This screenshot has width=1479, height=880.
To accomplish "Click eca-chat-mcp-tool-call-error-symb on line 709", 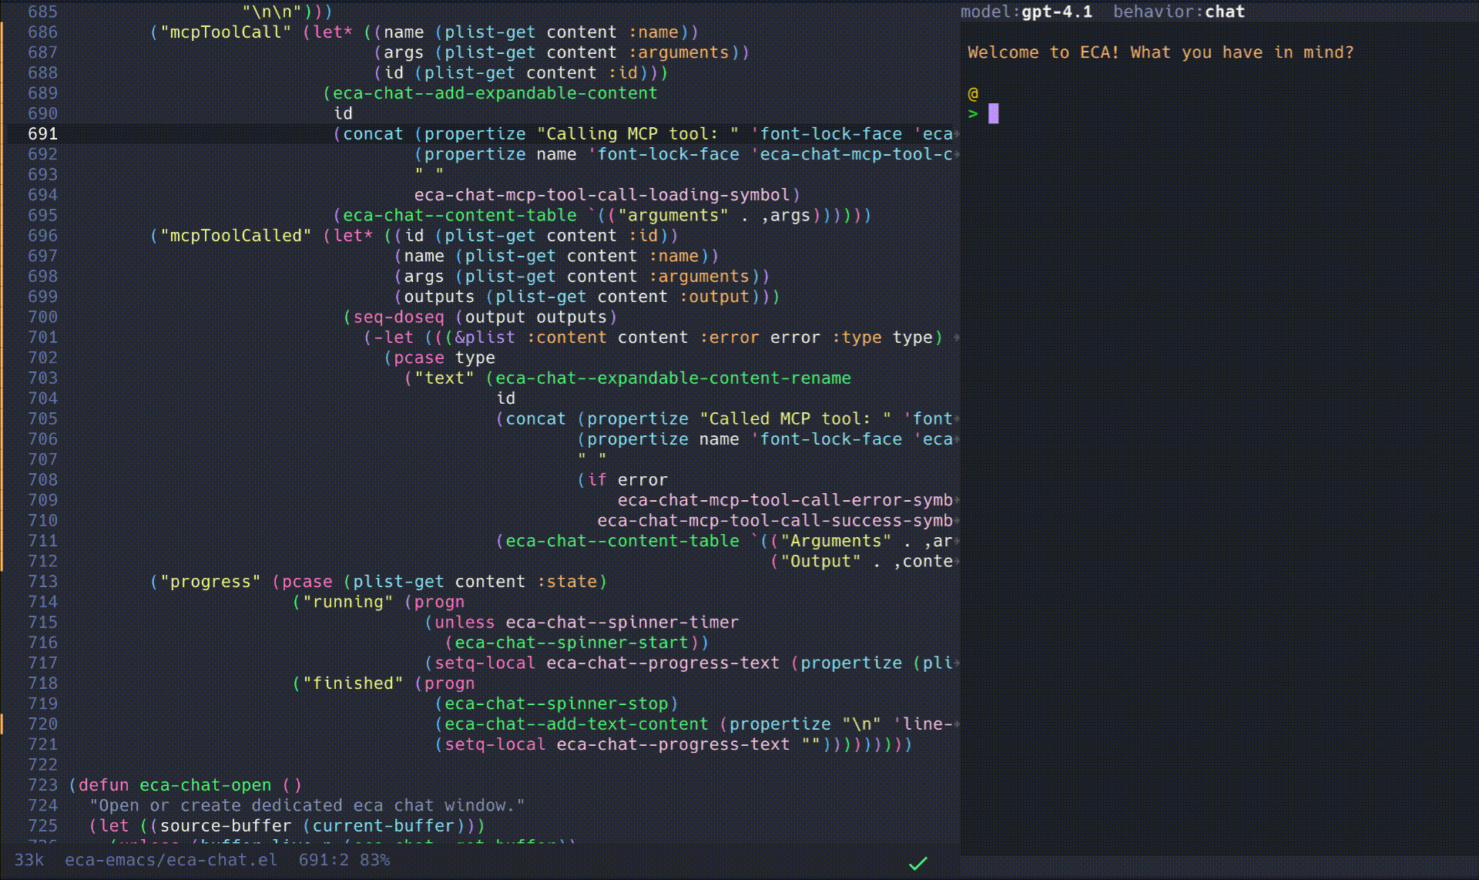I will [x=785, y=500].
